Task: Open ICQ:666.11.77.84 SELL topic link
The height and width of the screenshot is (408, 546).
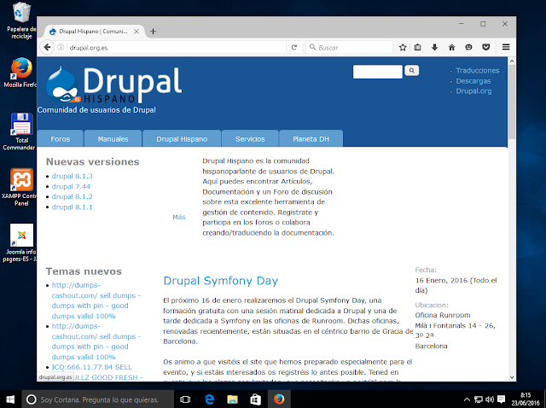Action: tap(92, 367)
